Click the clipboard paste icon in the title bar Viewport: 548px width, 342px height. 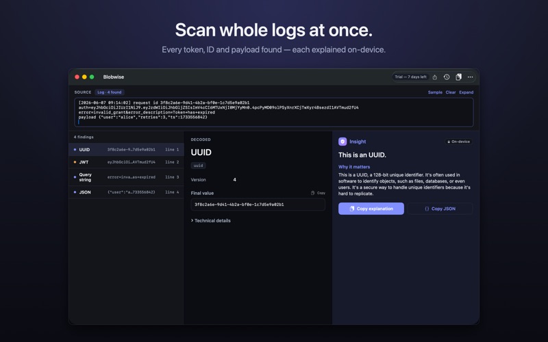(458, 77)
